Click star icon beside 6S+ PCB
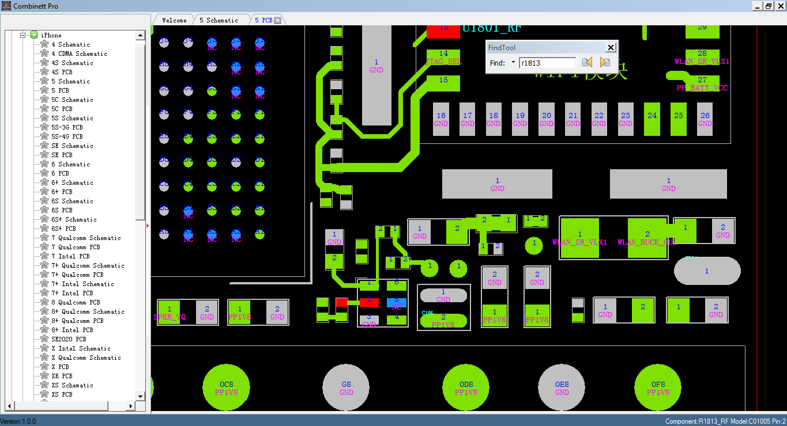The image size is (787, 426). click(x=44, y=229)
